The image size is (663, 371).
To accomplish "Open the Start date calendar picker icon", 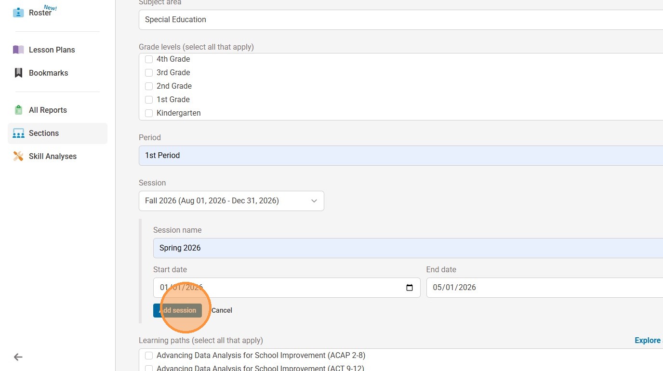I will (x=410, y=288).
